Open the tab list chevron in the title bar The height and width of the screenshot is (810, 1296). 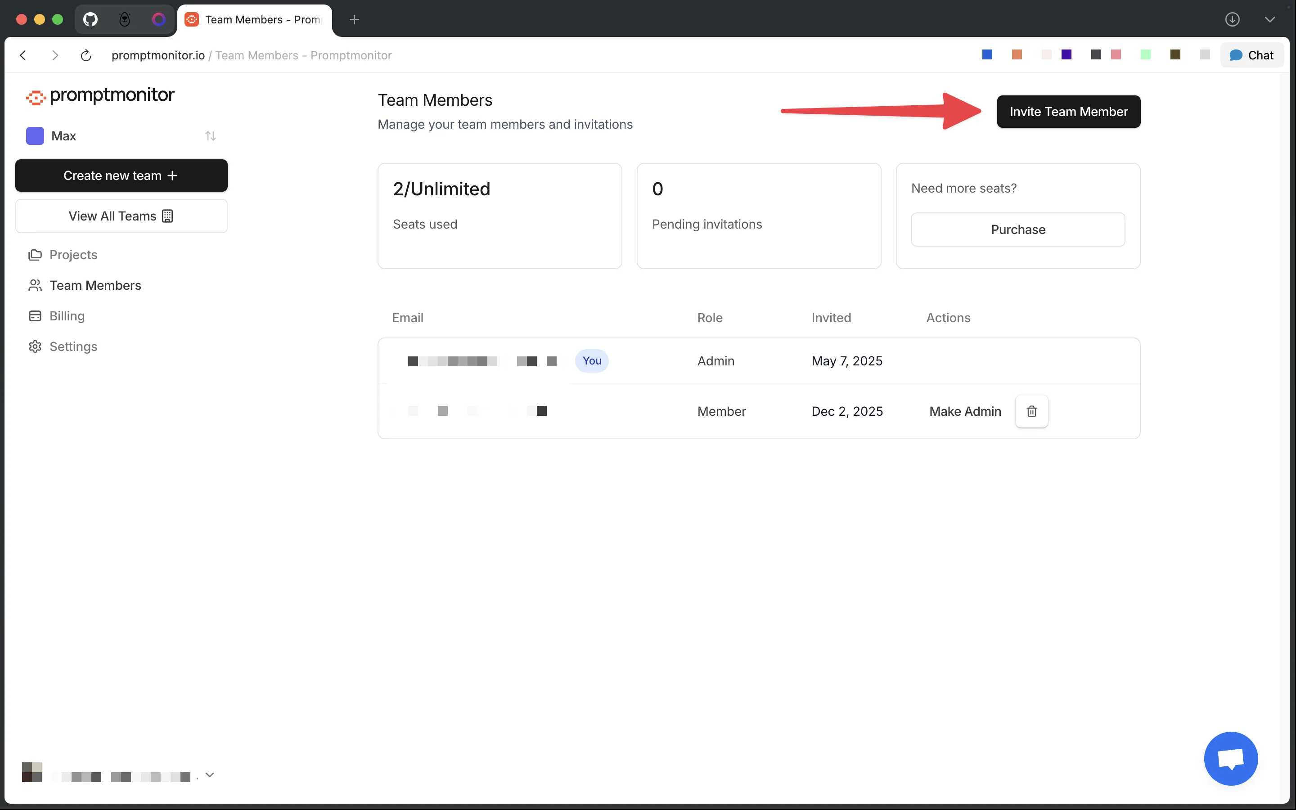point(1269,20)
